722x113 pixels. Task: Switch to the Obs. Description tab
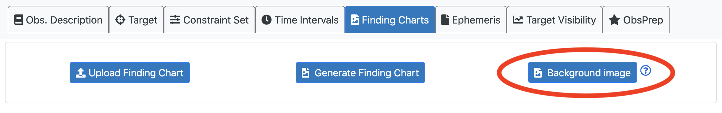click(x=58, y=20)
